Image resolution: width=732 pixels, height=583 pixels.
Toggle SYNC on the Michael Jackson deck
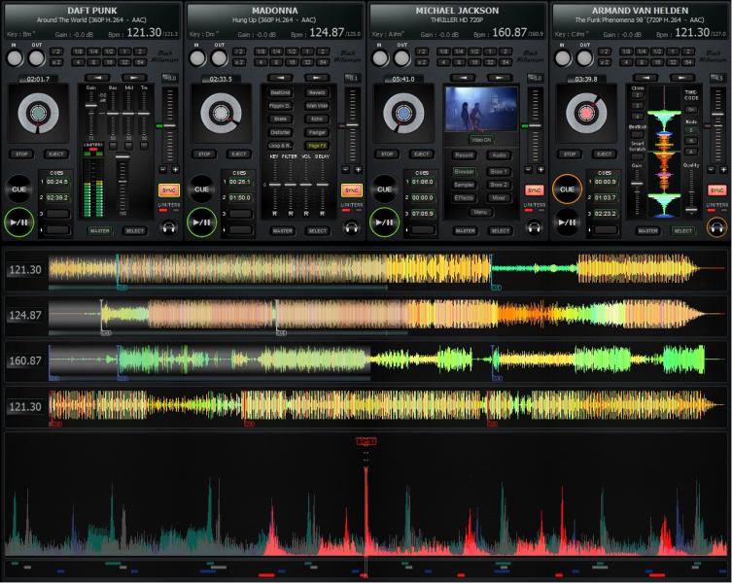click(x=534, y=190)
